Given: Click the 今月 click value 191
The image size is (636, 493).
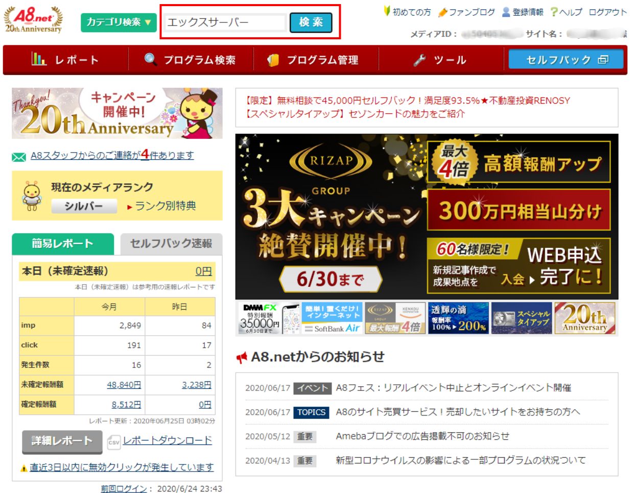Looking at the screenshot, I should [134, 346].
